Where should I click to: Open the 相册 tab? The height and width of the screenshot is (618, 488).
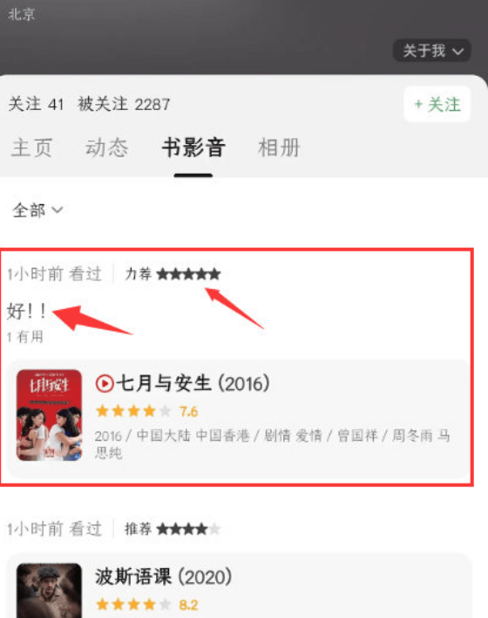pos(279,148)
